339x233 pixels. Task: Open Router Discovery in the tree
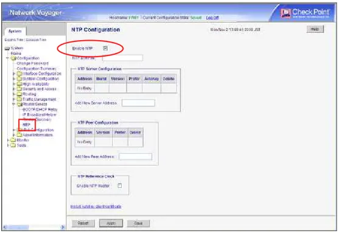click(37, 119)
